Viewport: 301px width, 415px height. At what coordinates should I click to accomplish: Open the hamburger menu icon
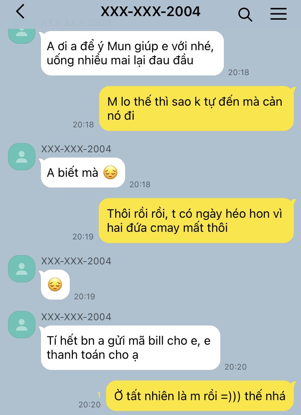point(279,14)
